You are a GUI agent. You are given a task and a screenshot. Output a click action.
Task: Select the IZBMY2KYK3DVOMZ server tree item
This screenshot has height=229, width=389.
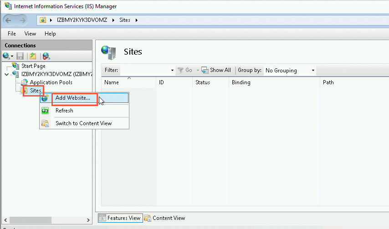[57, 74]
